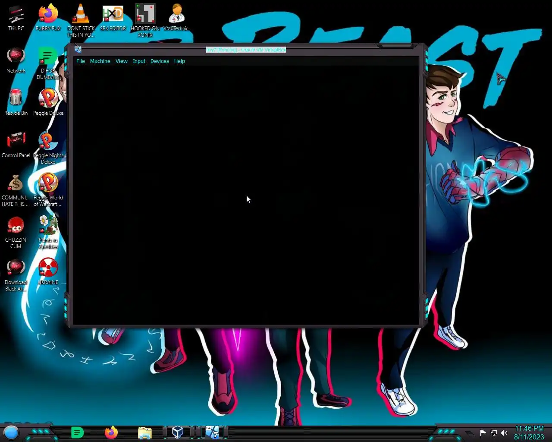
Task: Open the Devices menu
Action: tap(160, 61)
